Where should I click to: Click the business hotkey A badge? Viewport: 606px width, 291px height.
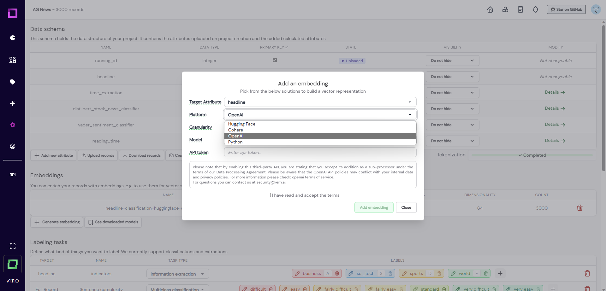point(328,273)
